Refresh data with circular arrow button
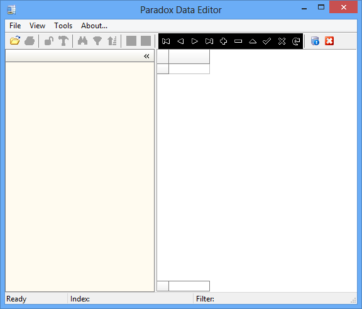The height and width of the screenshot is (309, 362). [x=296, y=41]
